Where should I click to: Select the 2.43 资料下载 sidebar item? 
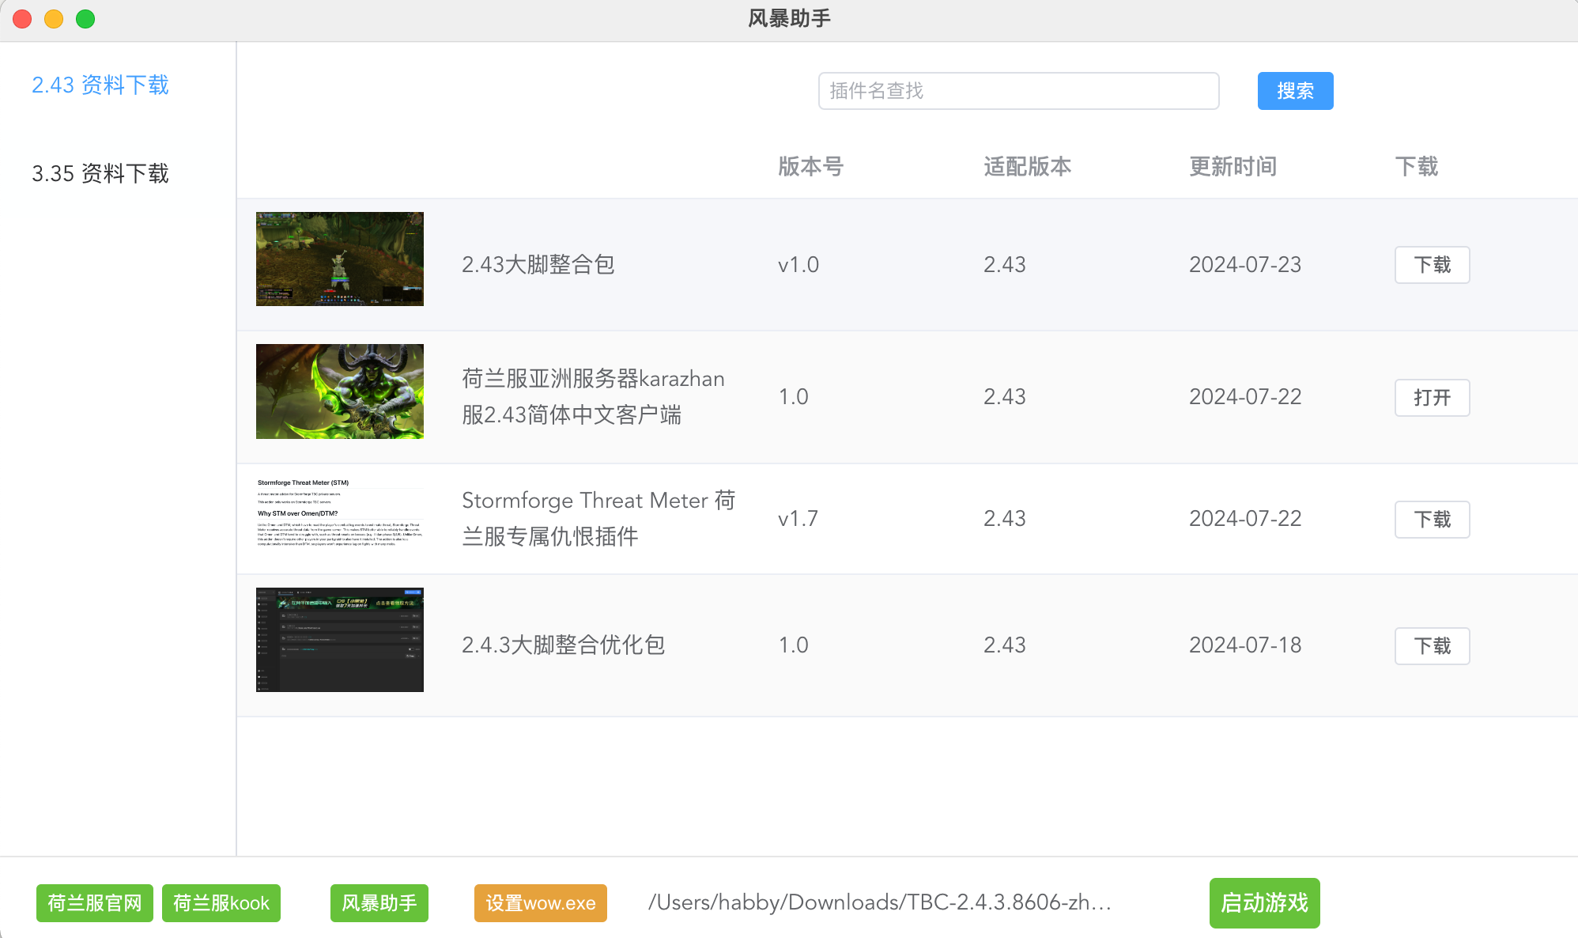coord(100,85)
